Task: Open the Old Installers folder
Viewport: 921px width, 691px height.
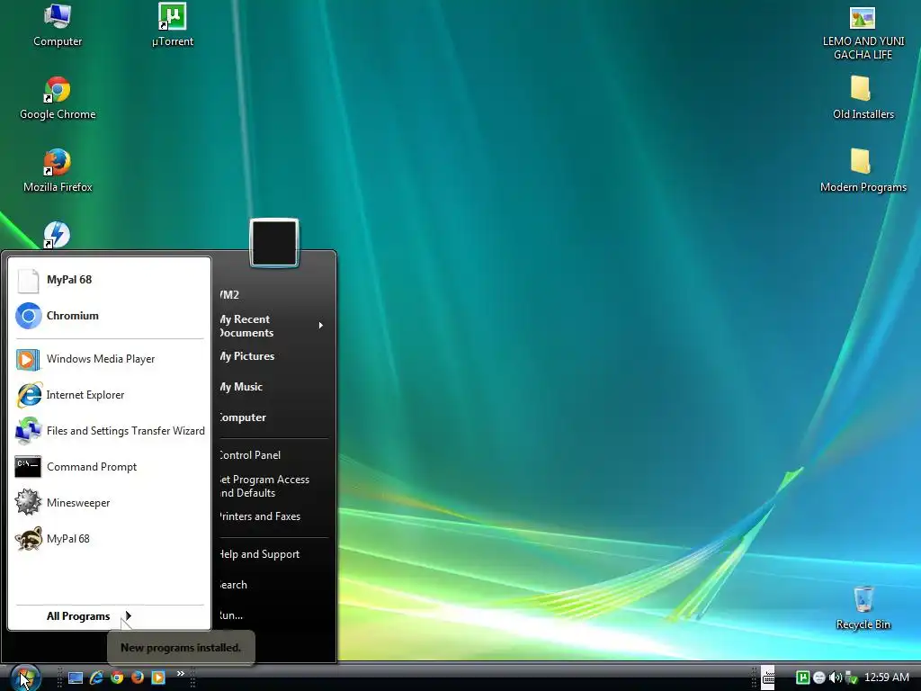Action: click(863, 99)
